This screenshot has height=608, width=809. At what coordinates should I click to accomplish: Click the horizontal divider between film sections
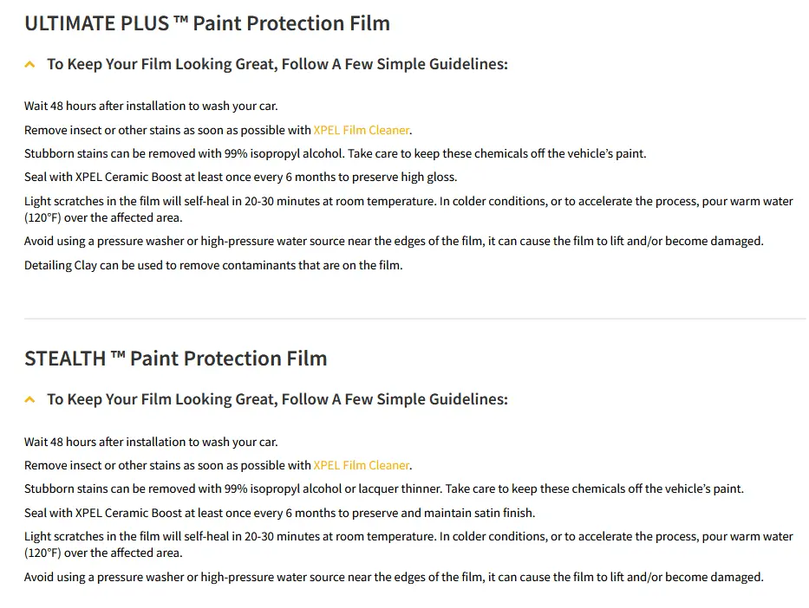coord(414,319)
